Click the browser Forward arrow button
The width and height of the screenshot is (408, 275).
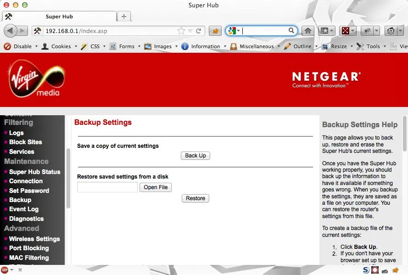pos(22,31)
